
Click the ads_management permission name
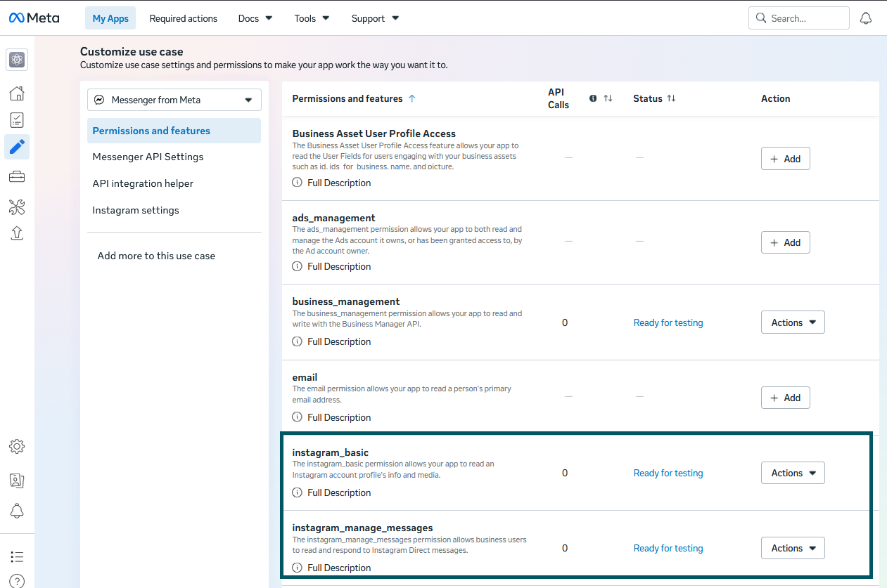click(x=333, y=218)
